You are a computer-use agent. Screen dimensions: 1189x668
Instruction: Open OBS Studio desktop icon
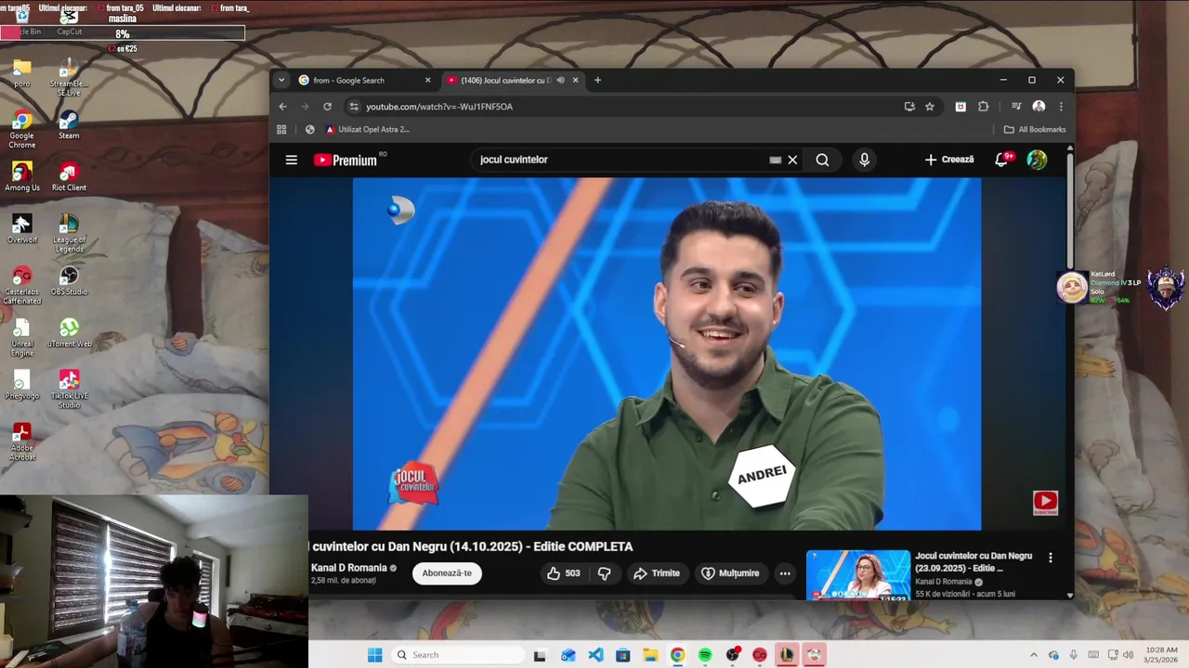(69, 281)
